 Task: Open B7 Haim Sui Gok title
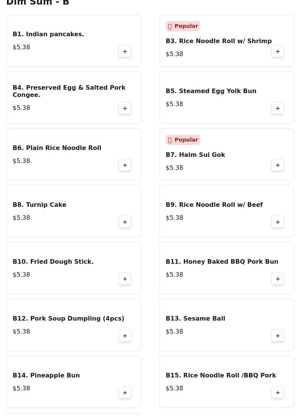point(195,155)
